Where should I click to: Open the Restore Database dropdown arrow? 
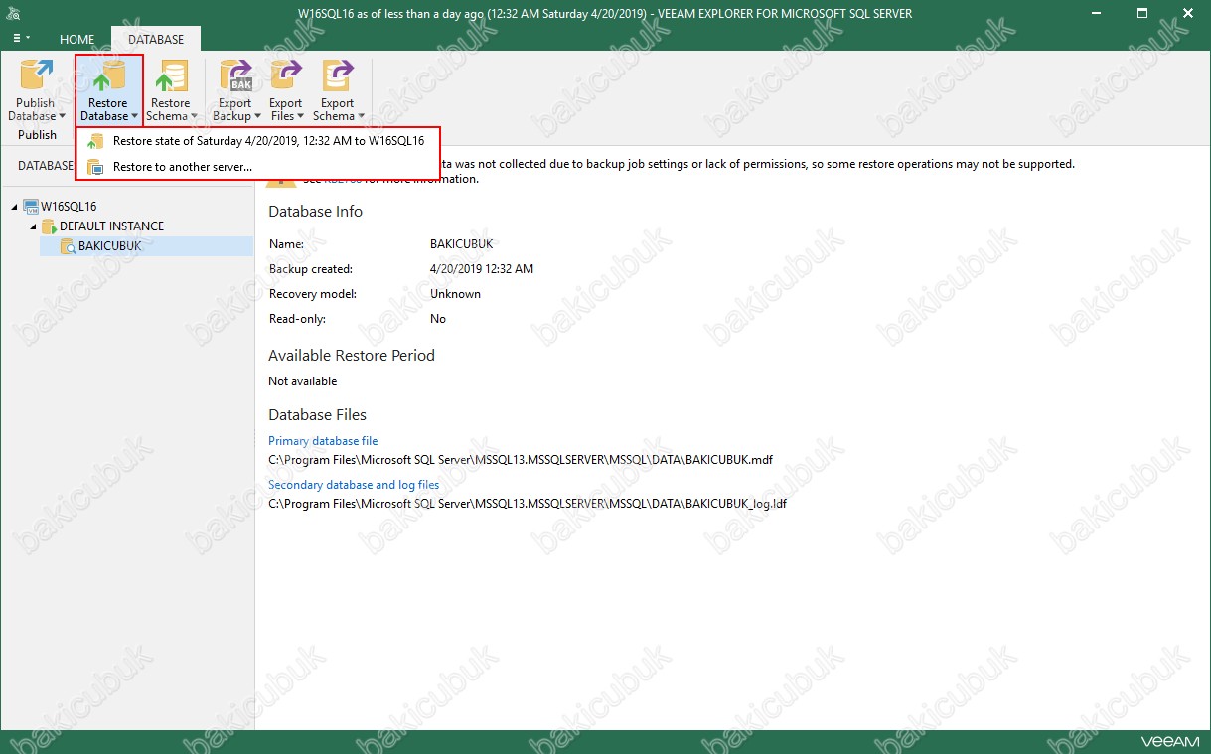pyautogui.click(x=134, y=116)
